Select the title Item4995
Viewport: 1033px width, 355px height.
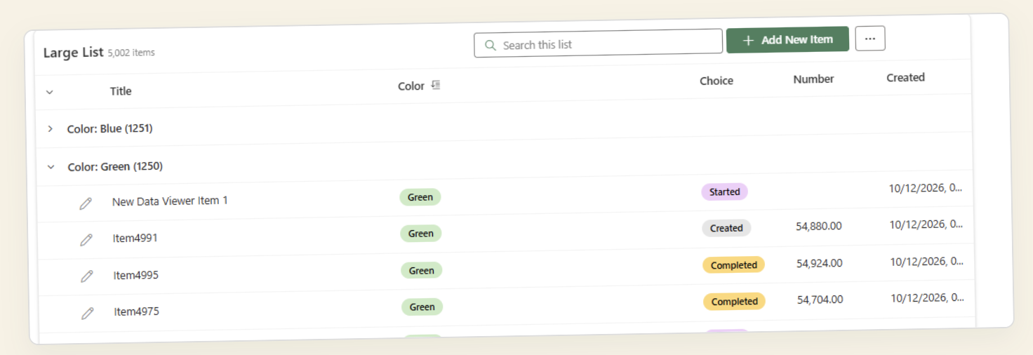point(136,275)
